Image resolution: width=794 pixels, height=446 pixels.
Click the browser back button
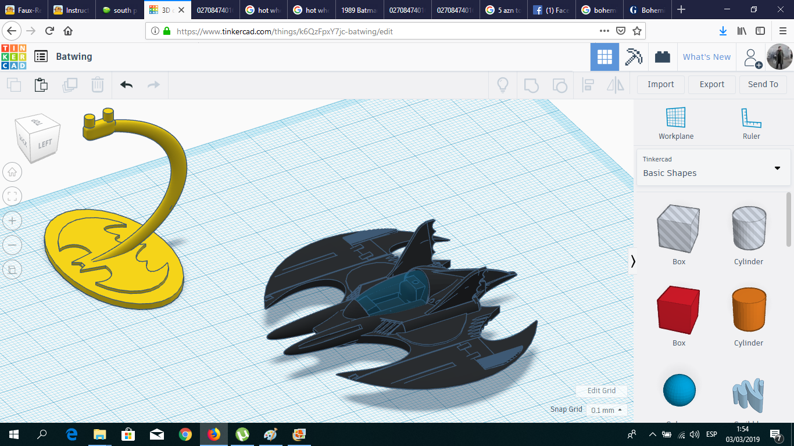(13, 31)
